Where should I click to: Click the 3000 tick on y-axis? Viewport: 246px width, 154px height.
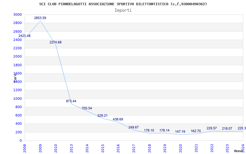(18, 15)
